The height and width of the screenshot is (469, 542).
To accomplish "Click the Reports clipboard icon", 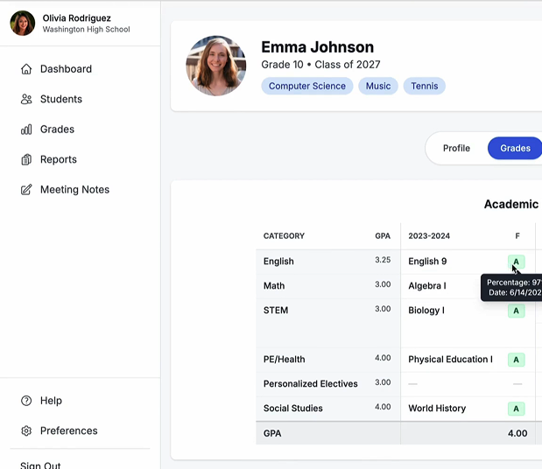I will (x=26, y=159).
